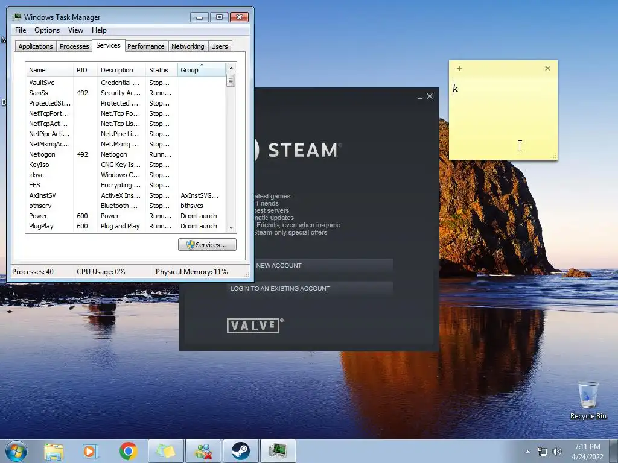Switch to the Applications tab

pyautogui.click(x=36, y=46)
